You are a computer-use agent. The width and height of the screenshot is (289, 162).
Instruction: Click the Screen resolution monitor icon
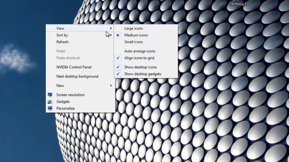(x=50, y=94)
